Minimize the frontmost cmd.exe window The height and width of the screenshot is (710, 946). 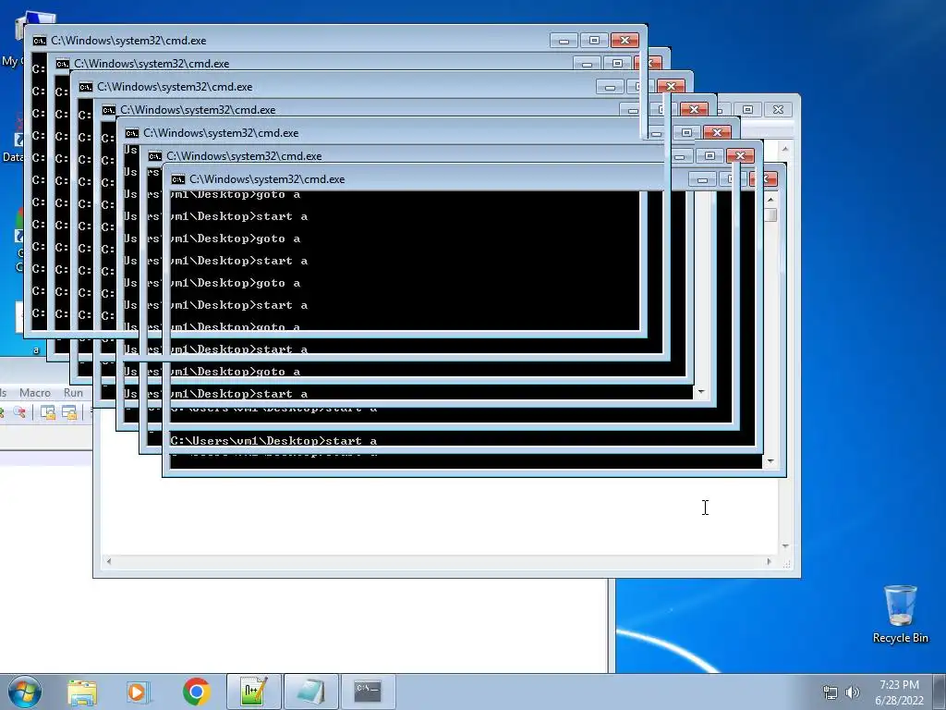point(564,41)
